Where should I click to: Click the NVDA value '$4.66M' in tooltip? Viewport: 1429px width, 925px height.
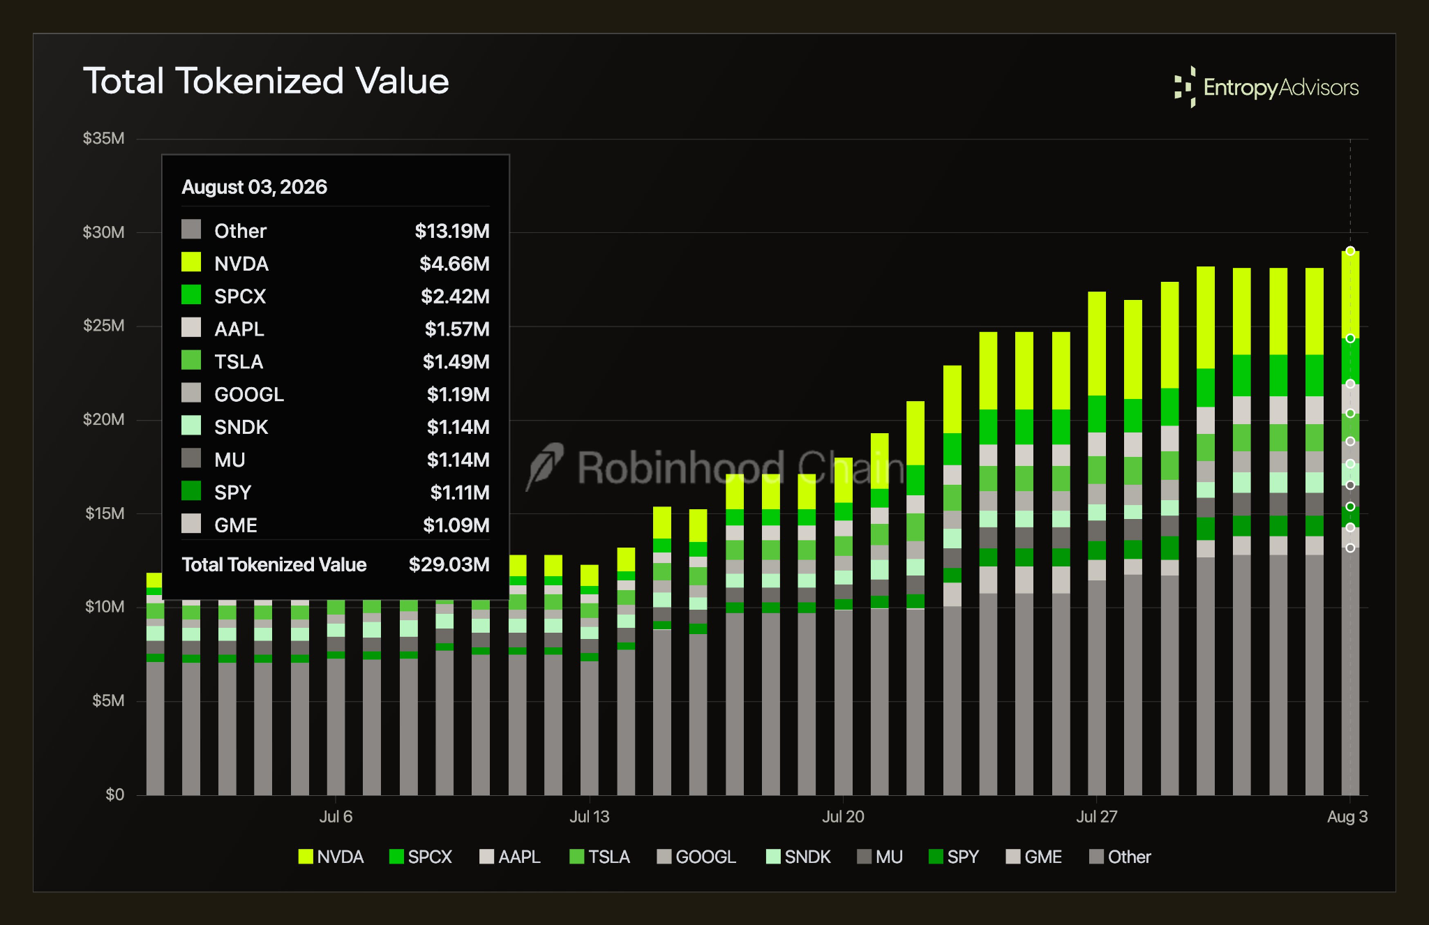tap(454, 264)
